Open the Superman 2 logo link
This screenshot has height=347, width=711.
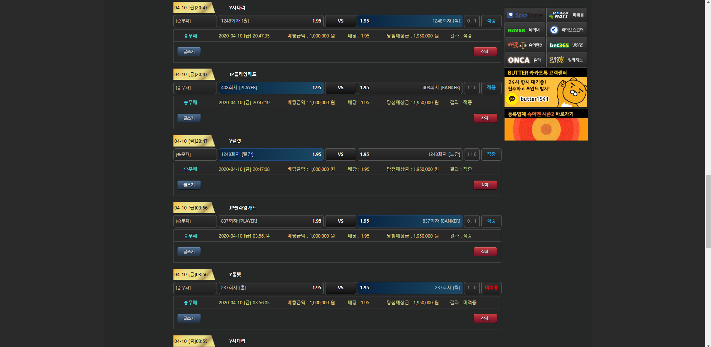[x=524, y=45]
